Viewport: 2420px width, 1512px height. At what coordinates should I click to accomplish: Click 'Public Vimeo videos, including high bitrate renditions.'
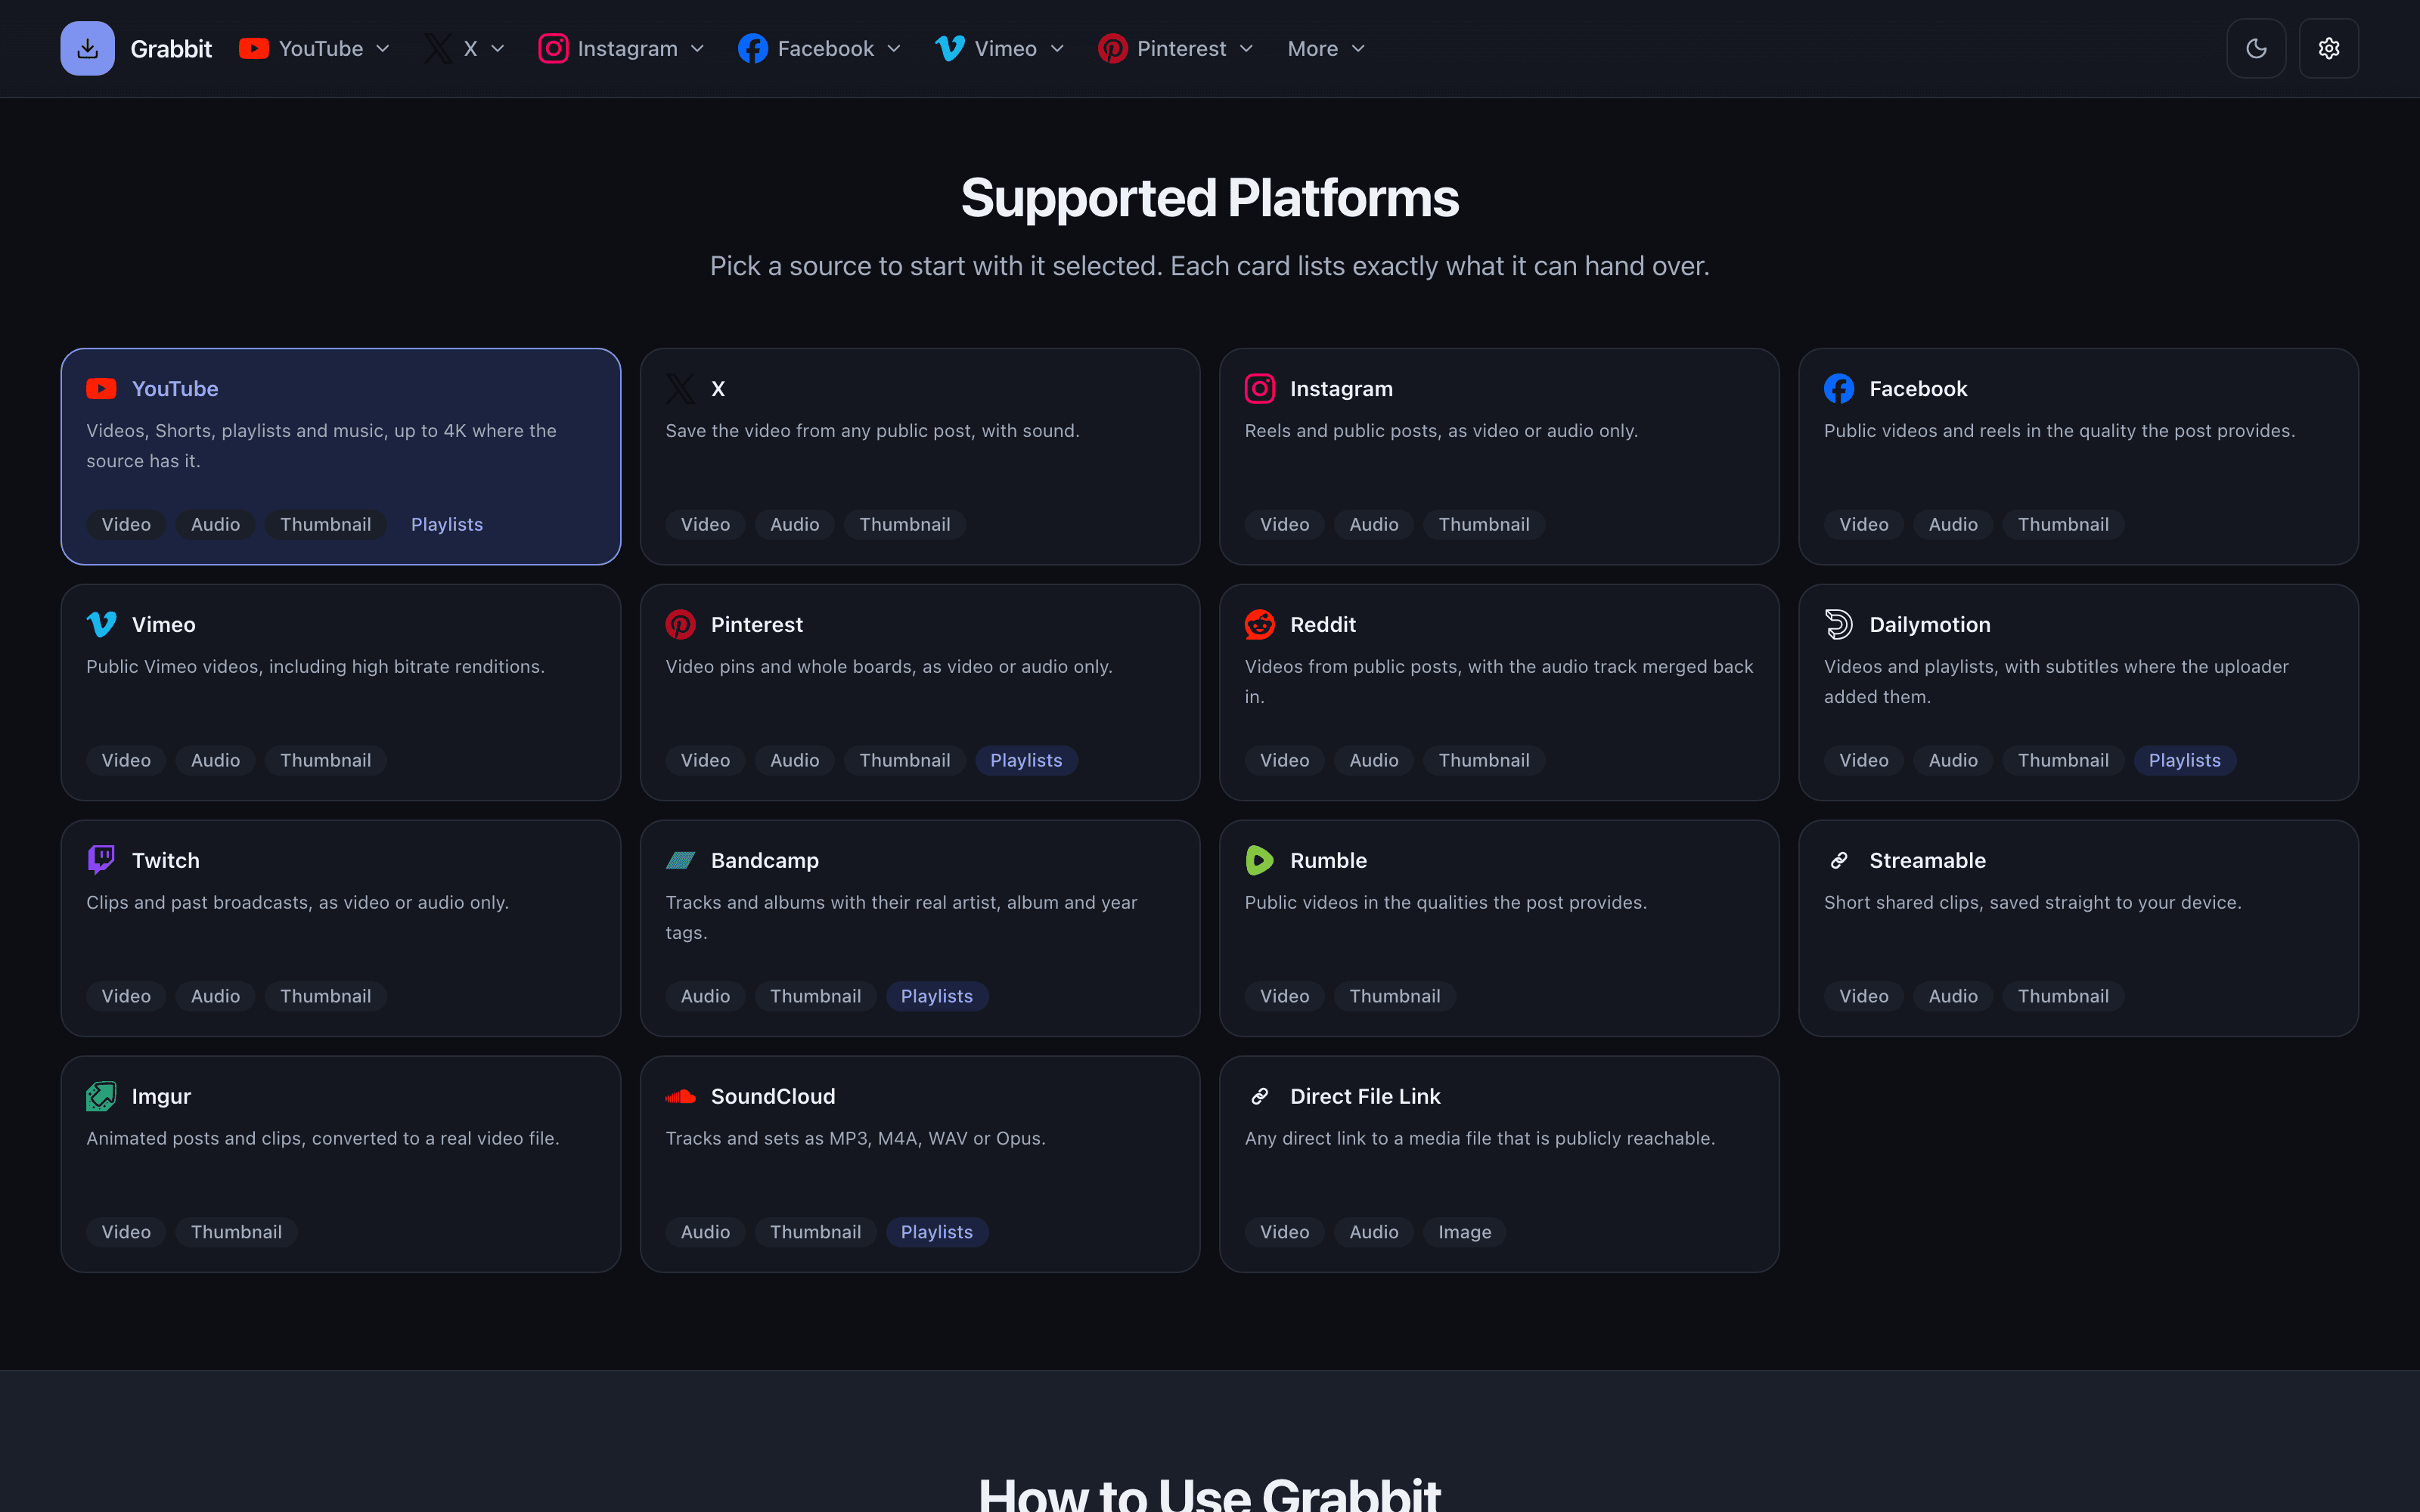(315, 666)
